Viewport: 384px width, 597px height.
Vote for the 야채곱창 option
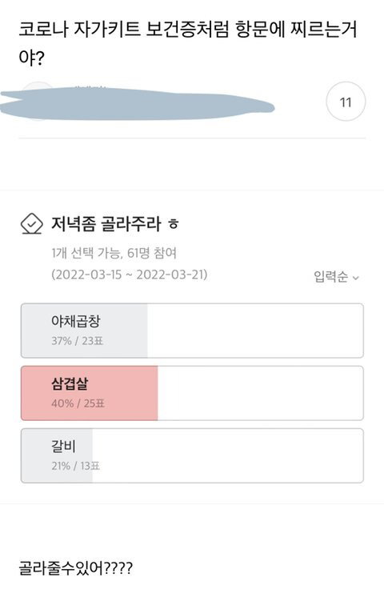click(192, 331)
